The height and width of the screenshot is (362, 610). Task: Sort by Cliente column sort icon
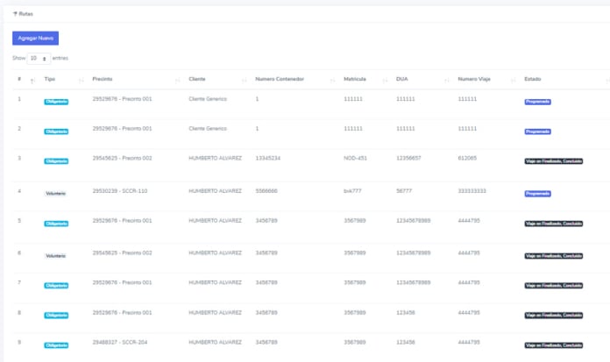click(243, 81)
